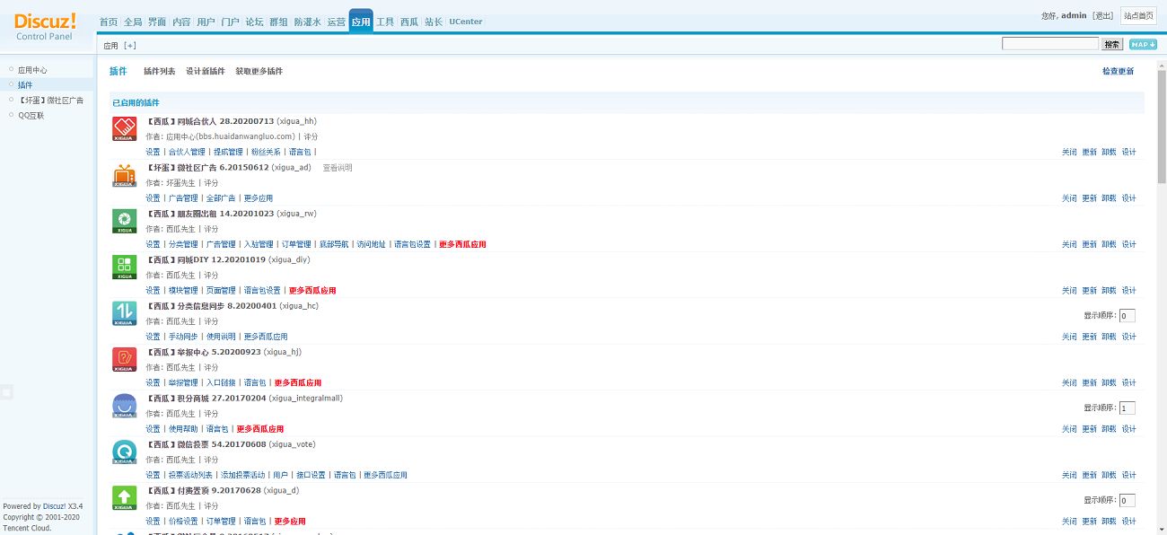
Task: Click the 检查更新 link
Action: [x=1118, y=71]
